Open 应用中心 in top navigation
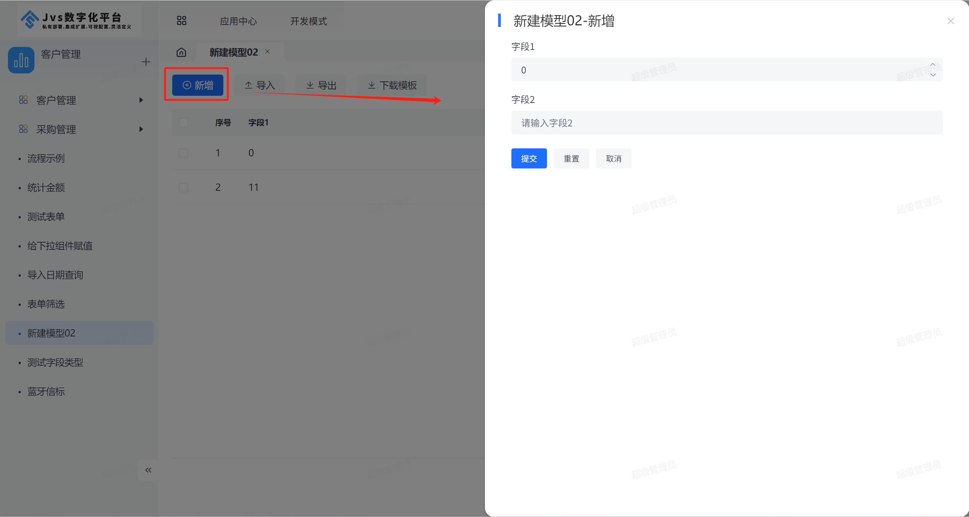The width and height of the screenshot is (969, 517). point(238,21)
